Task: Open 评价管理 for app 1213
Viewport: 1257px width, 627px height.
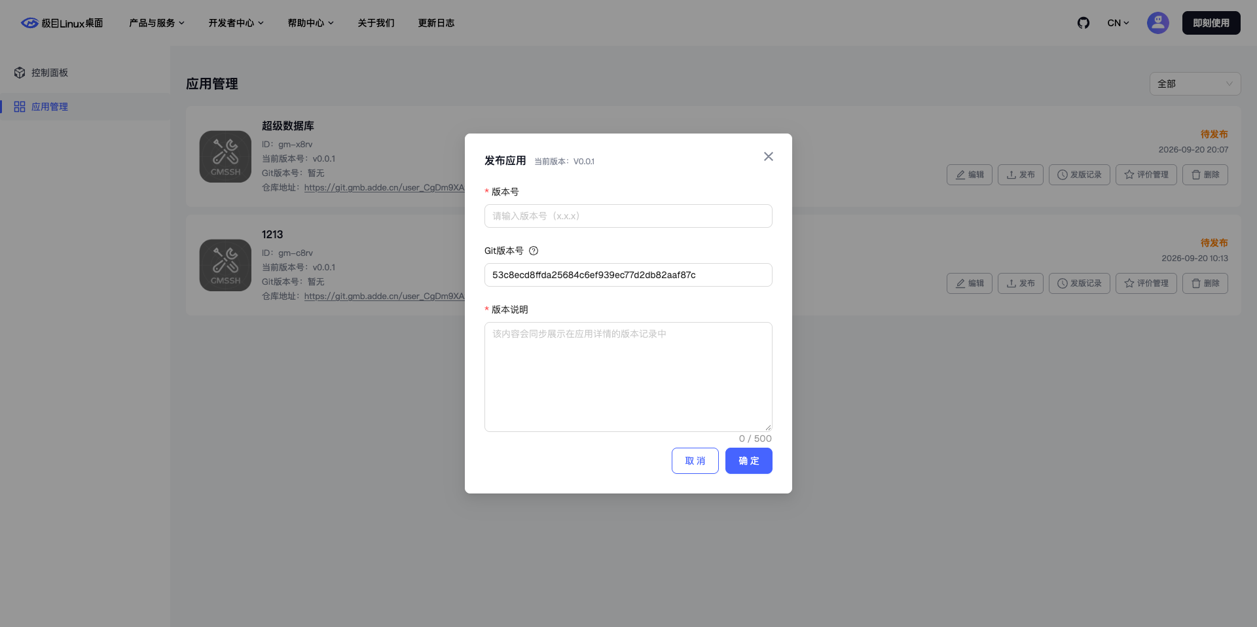Action: coord(1146,283)
